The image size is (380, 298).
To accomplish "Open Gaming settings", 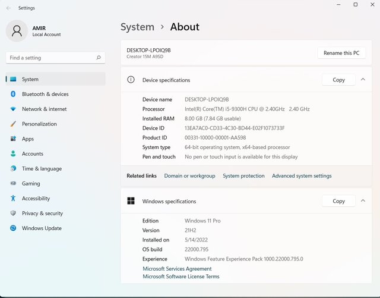I will tap(55, 183).
